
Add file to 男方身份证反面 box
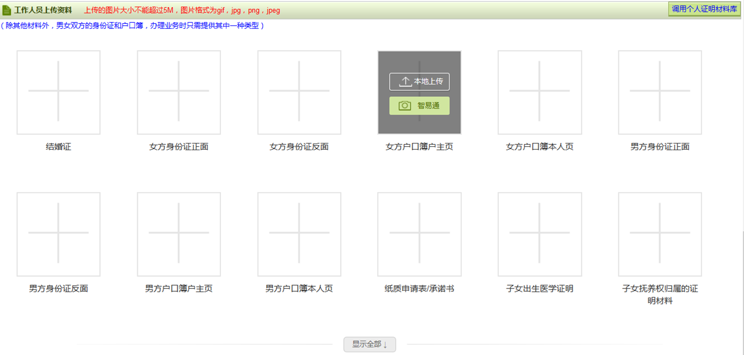pos(58,234)
